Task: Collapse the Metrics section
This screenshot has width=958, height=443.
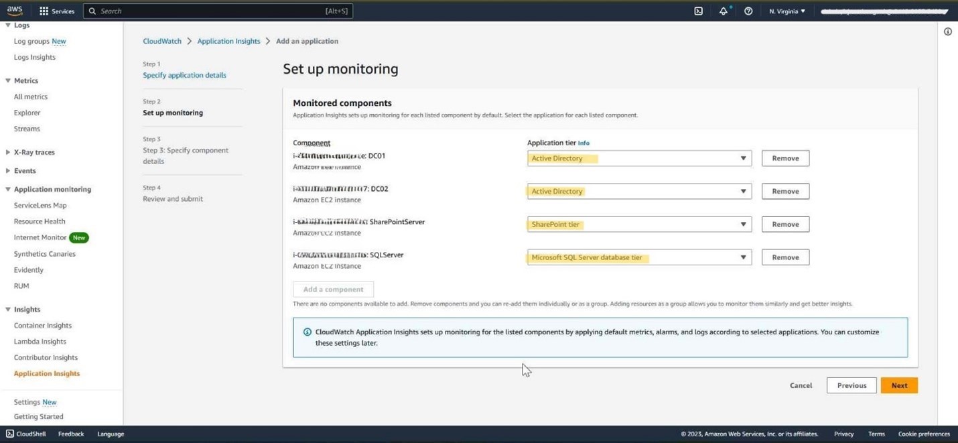Action: tap(8, 80)
